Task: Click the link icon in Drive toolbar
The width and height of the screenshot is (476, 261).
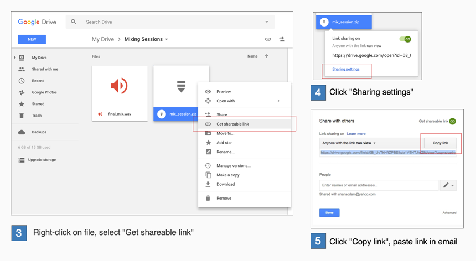Action: tap(268, 39)
